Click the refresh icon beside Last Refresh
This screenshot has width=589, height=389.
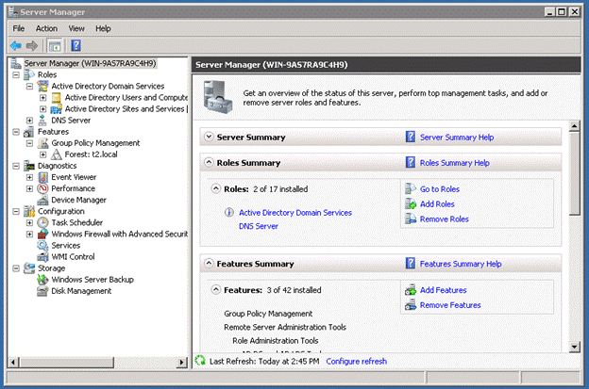pos(200,361)
